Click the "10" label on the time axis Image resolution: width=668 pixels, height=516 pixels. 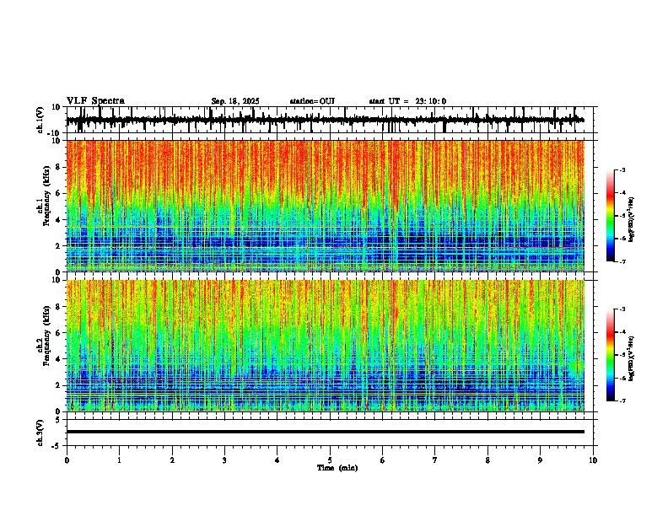593,460
